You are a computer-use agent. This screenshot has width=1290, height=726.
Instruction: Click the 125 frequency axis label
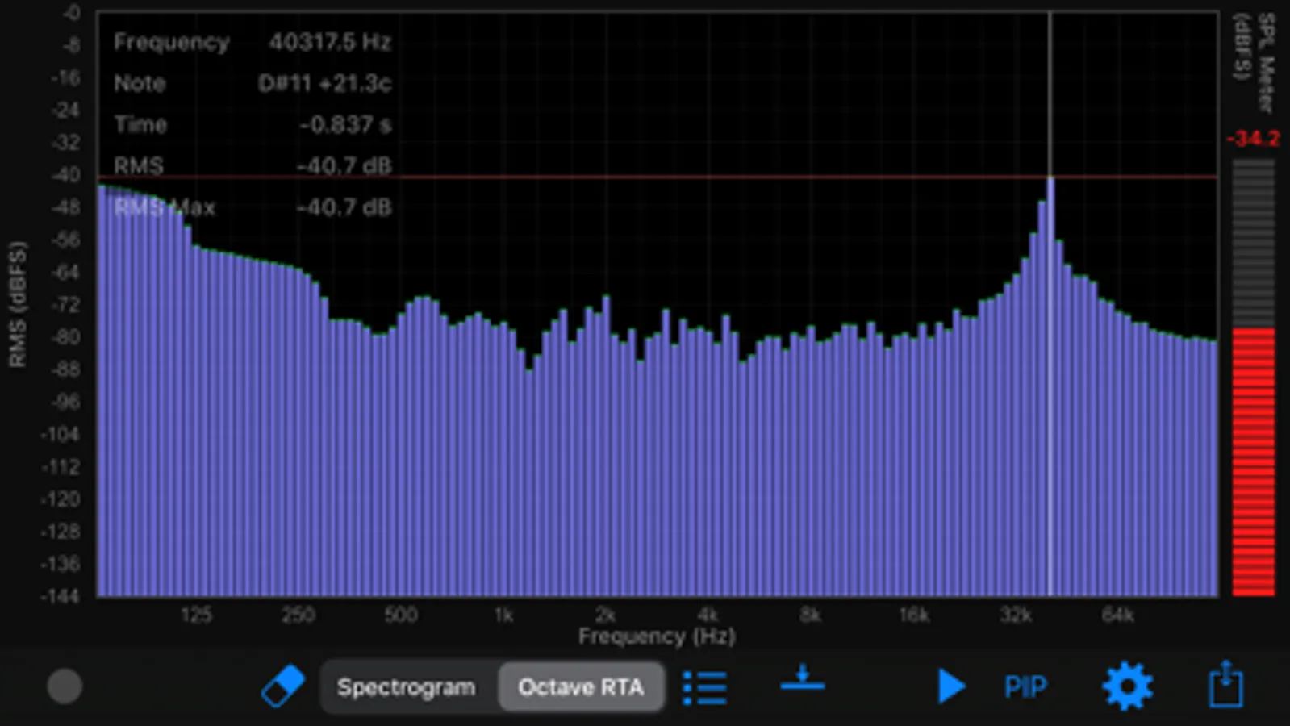(196, 615)
